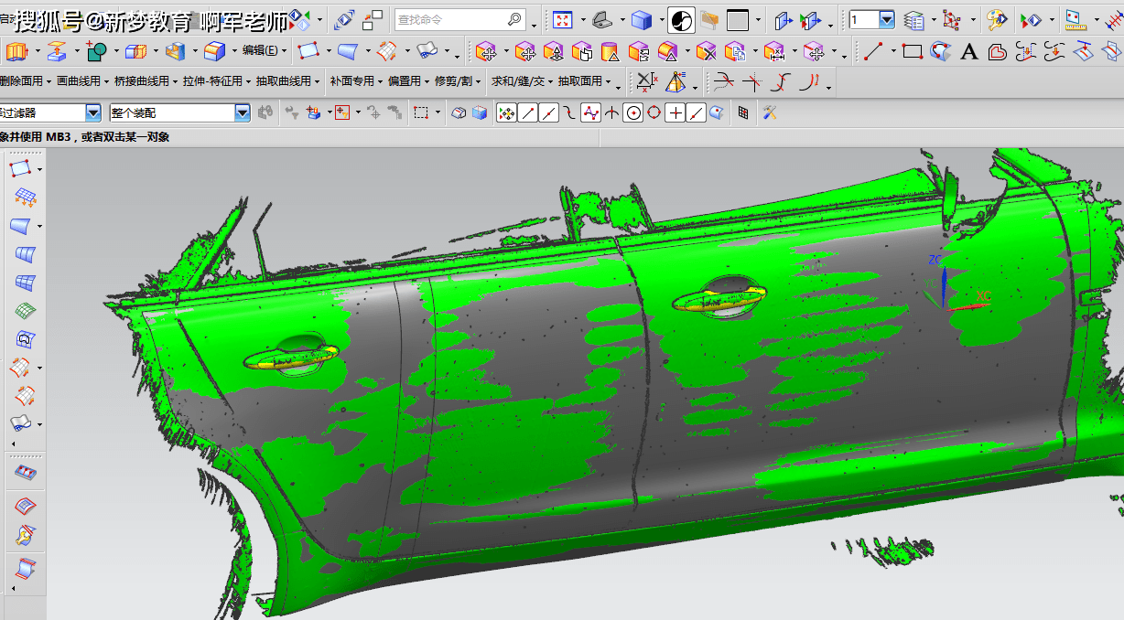Open the type filter (过滤器) dropdown
This screenshot has width=1124, height=620.
tap(93, 113)
